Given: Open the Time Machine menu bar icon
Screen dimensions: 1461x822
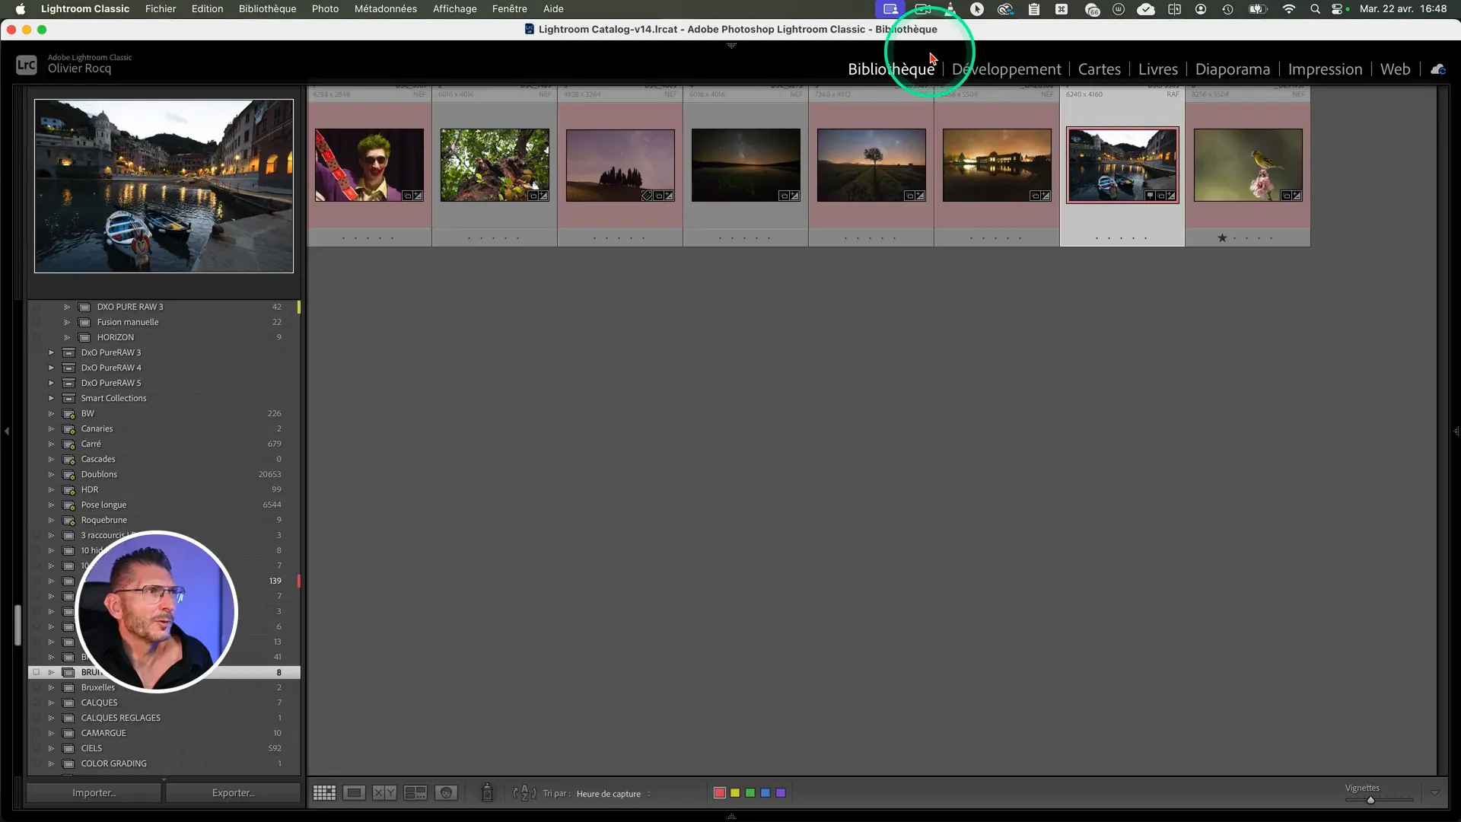Looking at the screenshot, I should coord(1227,9).
